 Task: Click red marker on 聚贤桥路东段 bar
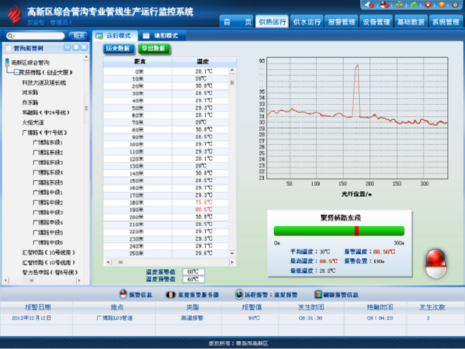[x=356, y=231]
